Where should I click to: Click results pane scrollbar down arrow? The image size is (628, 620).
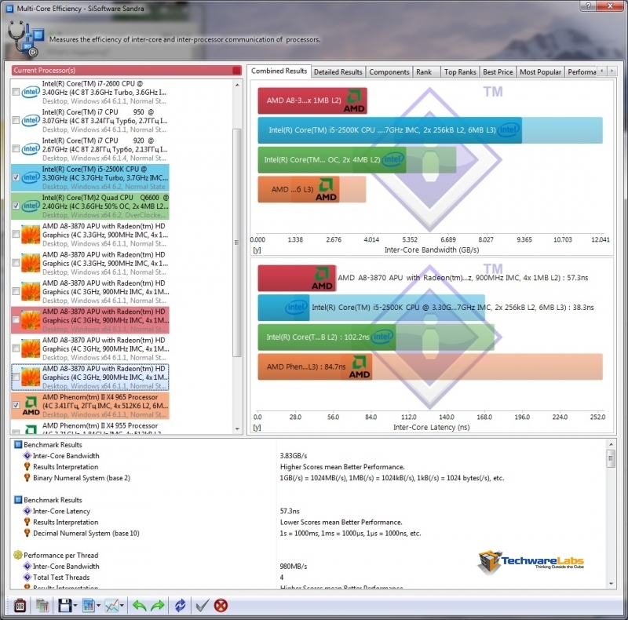pos(611,584)
